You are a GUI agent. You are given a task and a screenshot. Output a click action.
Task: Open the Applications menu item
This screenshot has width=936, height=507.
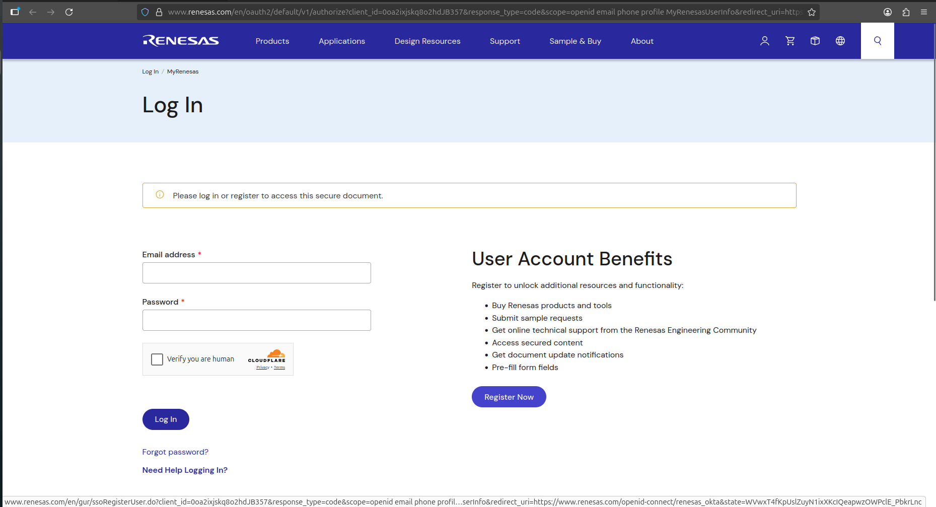coord(341,41)
